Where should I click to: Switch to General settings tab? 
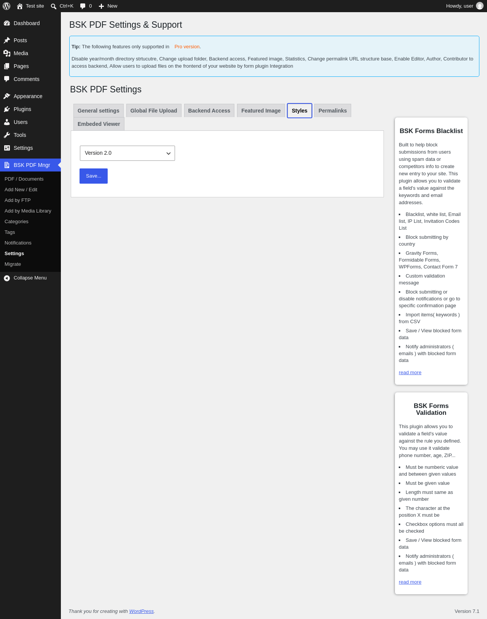point(99,111)
